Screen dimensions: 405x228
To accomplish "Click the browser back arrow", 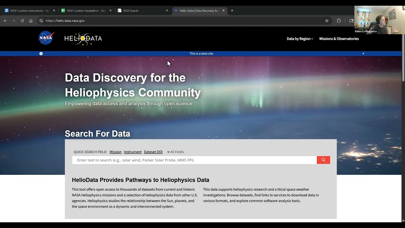I will 5,21.
